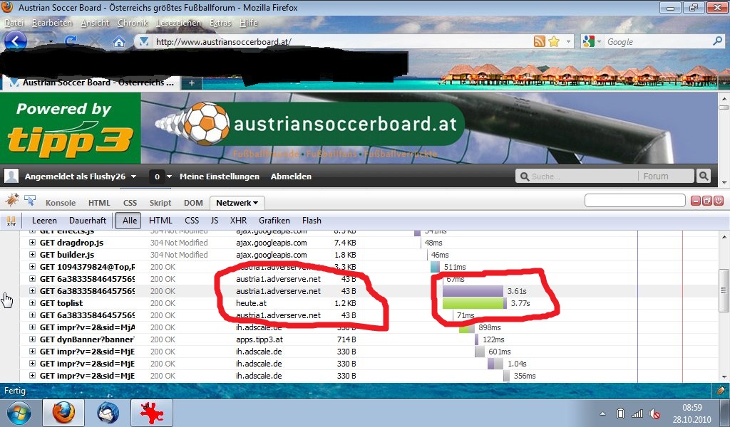Click the user avatar icon
This screenshot has height=427, width=730.
coord(11,176)
